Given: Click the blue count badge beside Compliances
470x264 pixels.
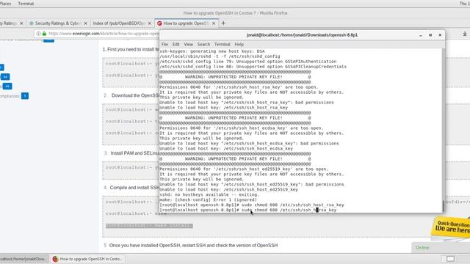Looking at the screenshot, I should click(25, 96).
